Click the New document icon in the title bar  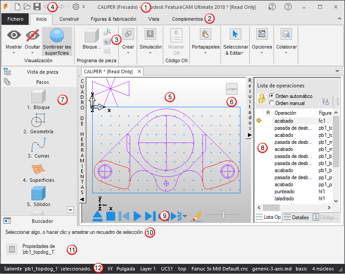18,7
